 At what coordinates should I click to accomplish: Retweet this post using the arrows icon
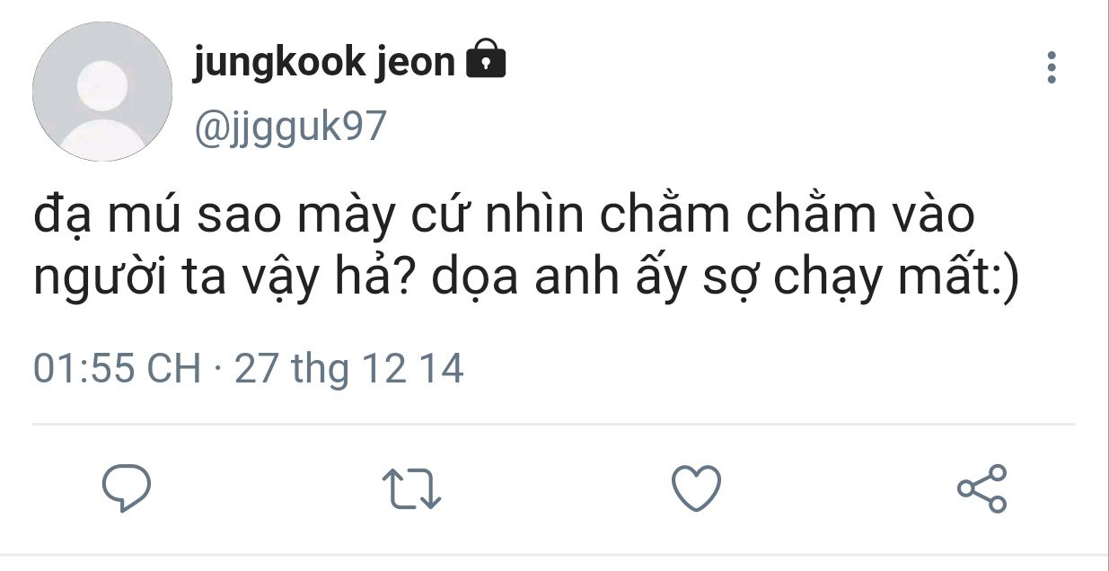(x=412, y=489)
